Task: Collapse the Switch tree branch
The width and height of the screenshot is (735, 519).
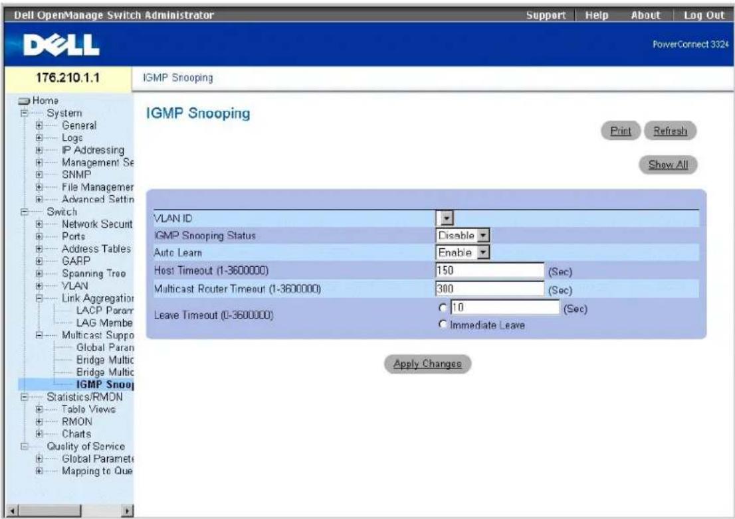Action: coord(24,212)
